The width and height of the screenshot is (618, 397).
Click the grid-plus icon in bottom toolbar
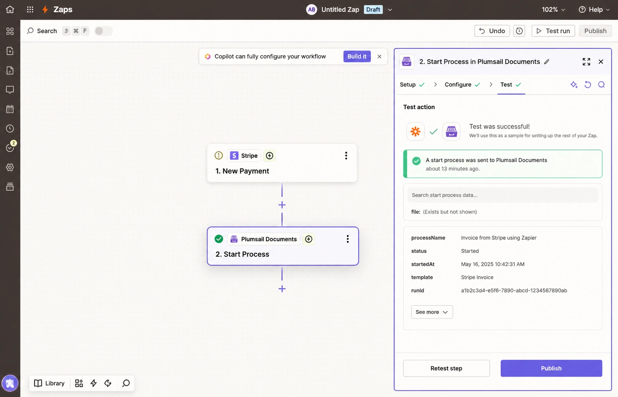[x=79, y=383]
